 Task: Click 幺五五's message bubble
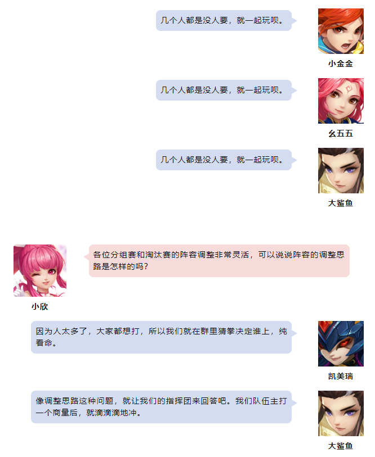point(224,90)
